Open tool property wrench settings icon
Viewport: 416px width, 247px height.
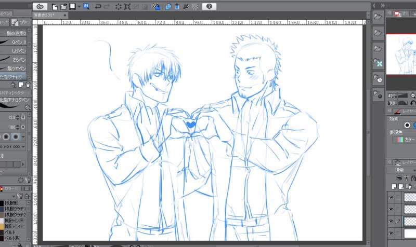[29, 180]
